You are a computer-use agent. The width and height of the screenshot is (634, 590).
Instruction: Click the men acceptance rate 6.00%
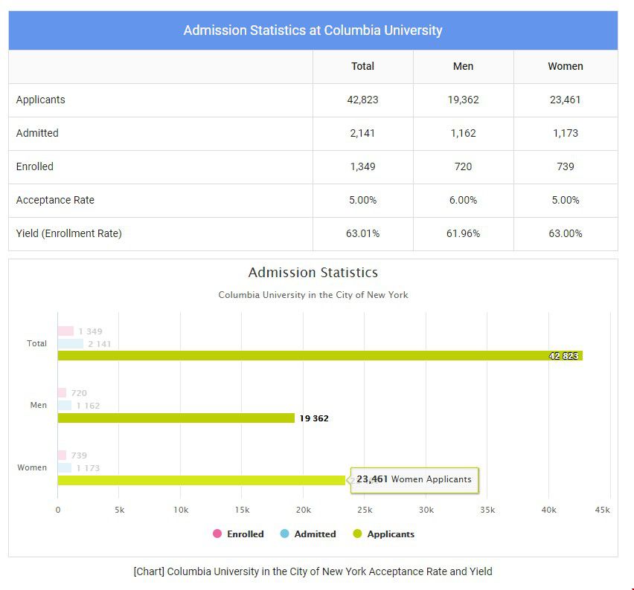coord(463,200)
